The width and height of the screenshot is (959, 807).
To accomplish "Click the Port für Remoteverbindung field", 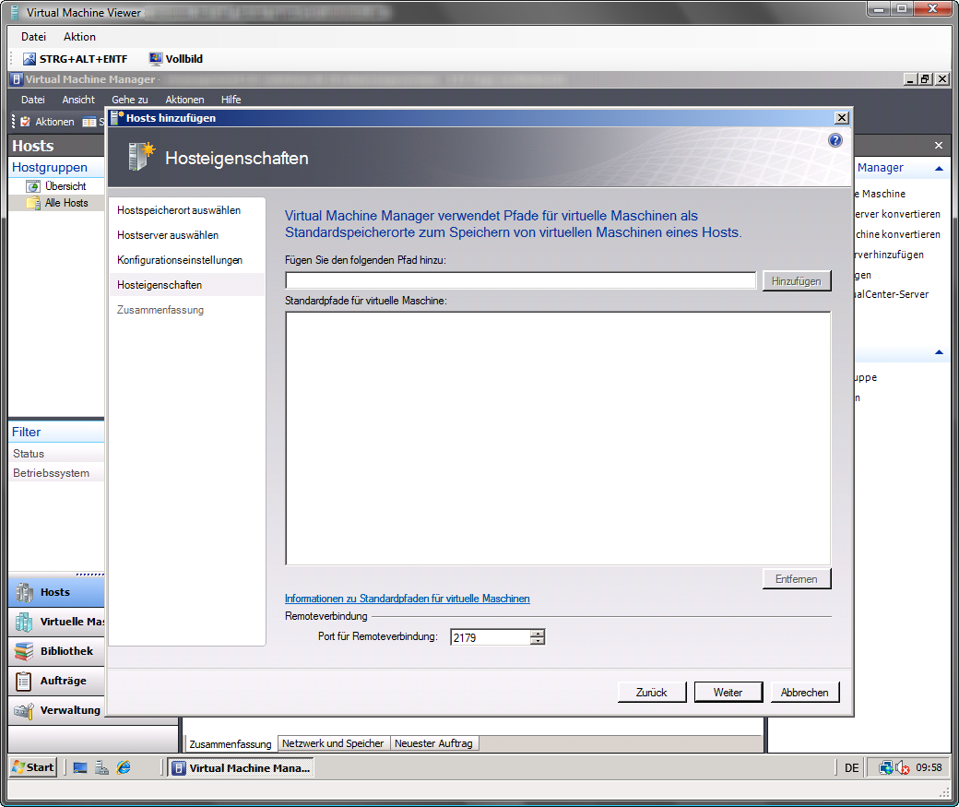I will (x=491, y=637).
